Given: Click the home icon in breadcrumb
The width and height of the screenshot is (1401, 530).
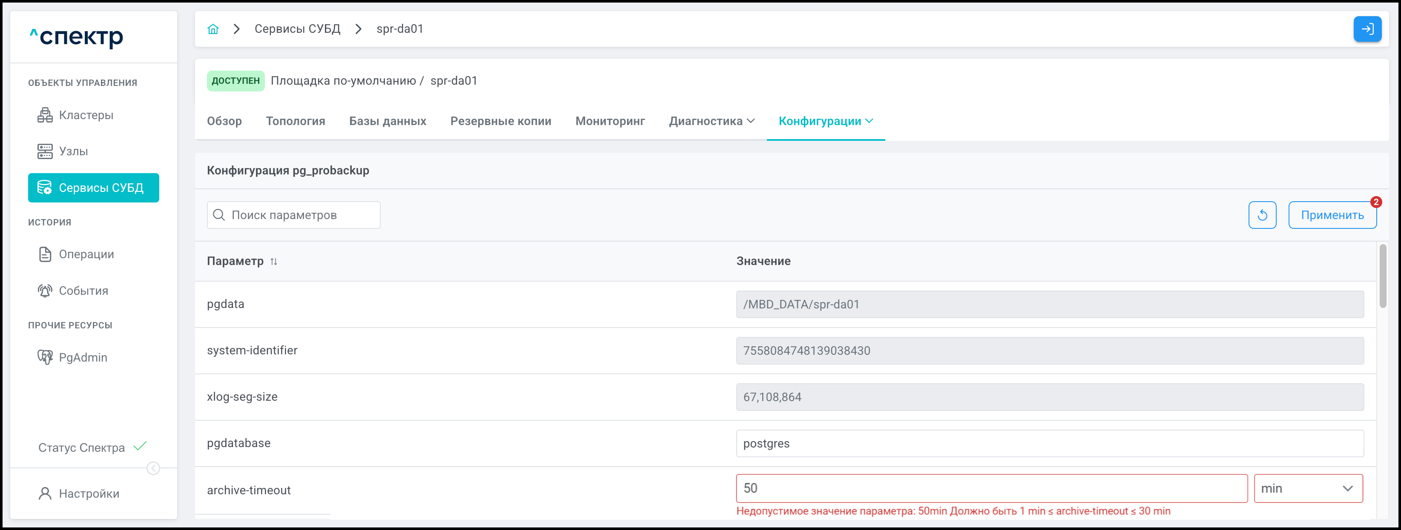Looking at the screenshot, I should (212, 29).
